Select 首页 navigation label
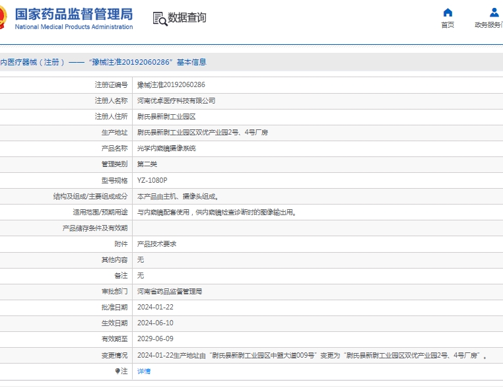The image size is (503, 390). point(448,25)
